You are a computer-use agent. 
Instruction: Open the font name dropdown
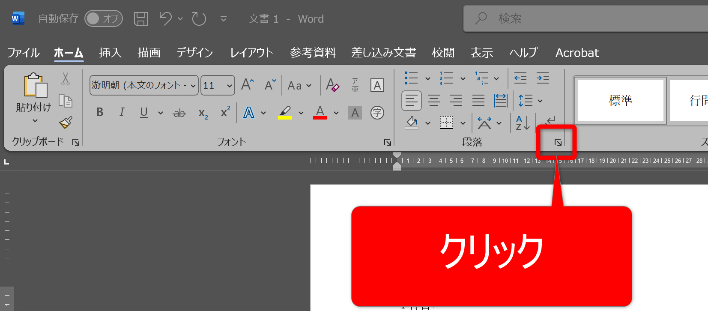193,86
